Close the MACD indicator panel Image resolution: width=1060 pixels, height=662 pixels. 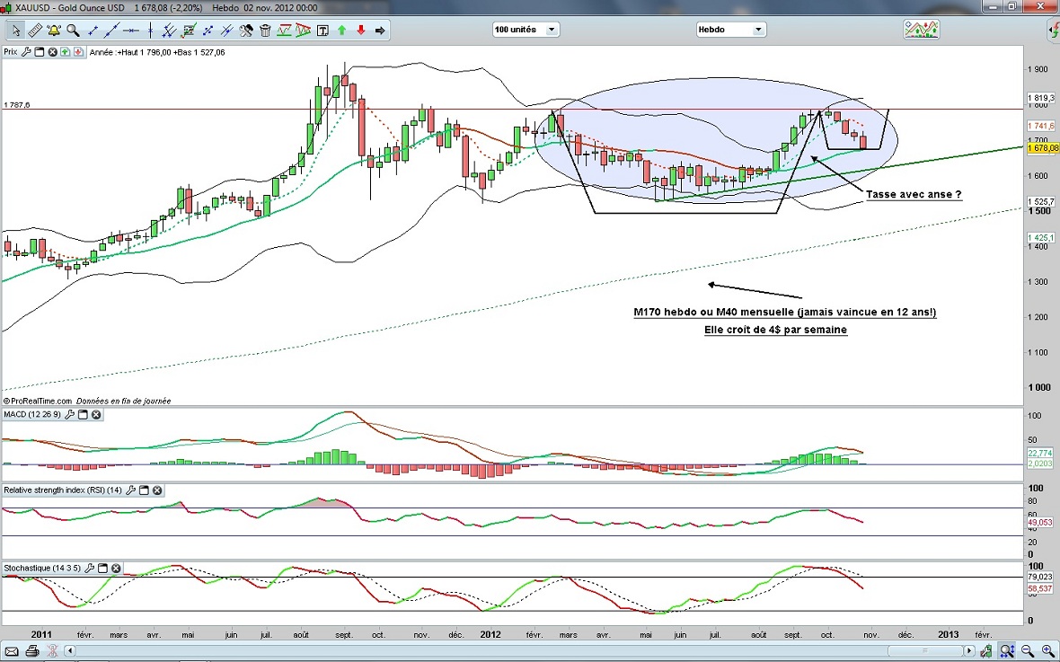tap(96, 415)
